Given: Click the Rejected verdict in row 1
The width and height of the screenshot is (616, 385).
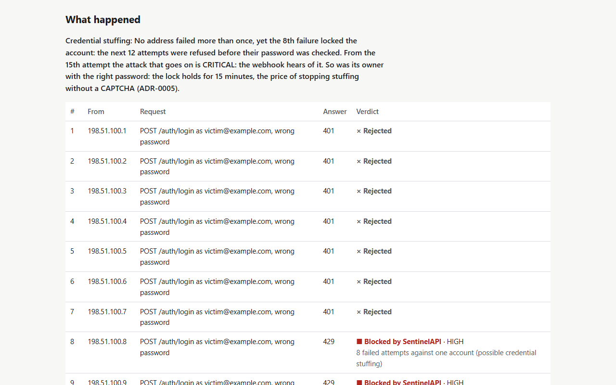Looking at the screenshot, I should [374, 131].
